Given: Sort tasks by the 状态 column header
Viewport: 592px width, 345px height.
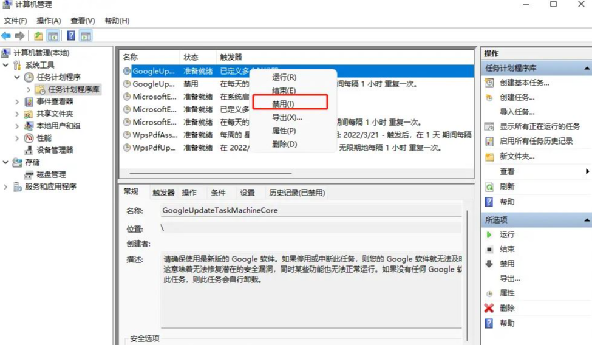Looking at the screenshot, I should coord(197,57).
